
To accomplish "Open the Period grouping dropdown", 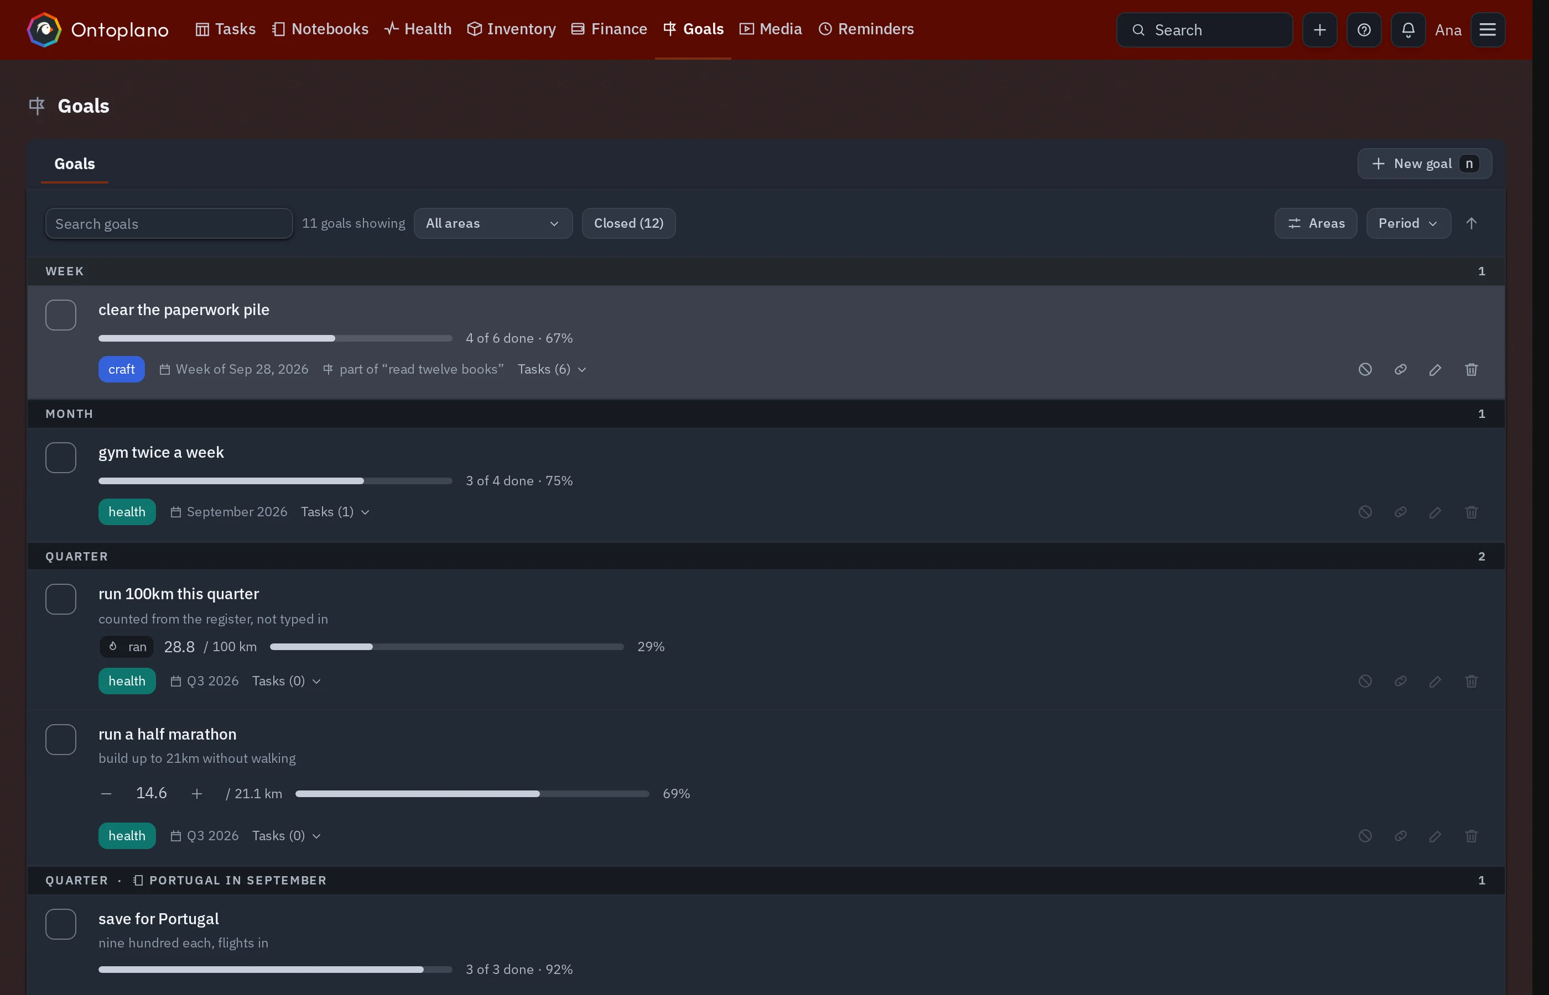I will pos(1408,223).
